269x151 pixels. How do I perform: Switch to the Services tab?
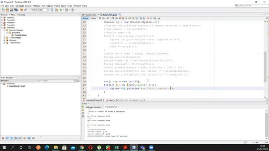[x=21, y=15]
